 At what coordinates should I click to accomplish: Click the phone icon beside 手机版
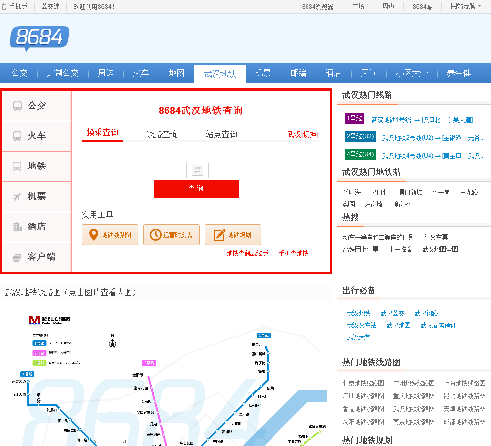click(x=4, y=6)
